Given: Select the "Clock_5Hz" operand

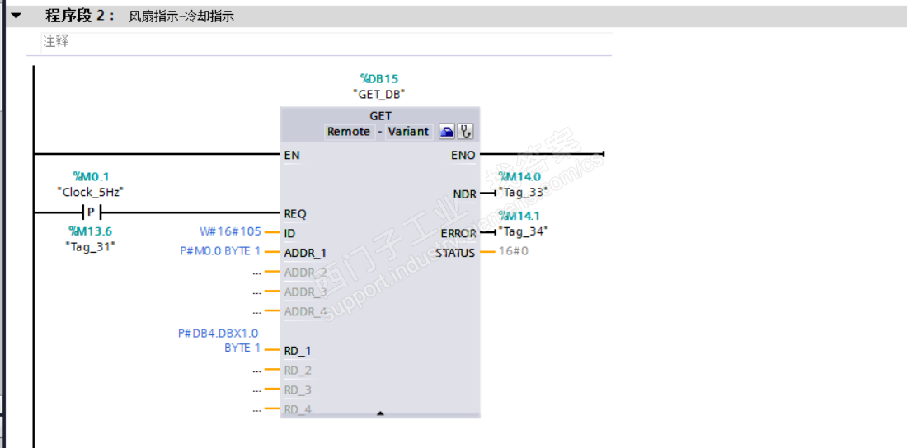Looking at the screenshot, I should [90, 192].
